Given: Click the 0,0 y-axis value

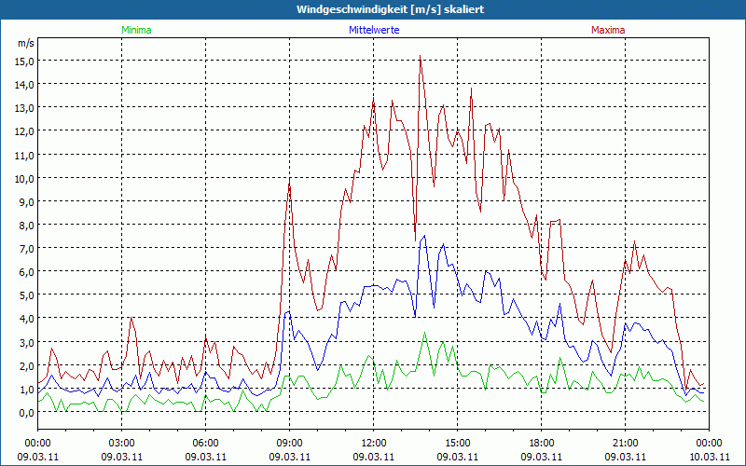Looking at the screenshot, I should tap(28, 413).
